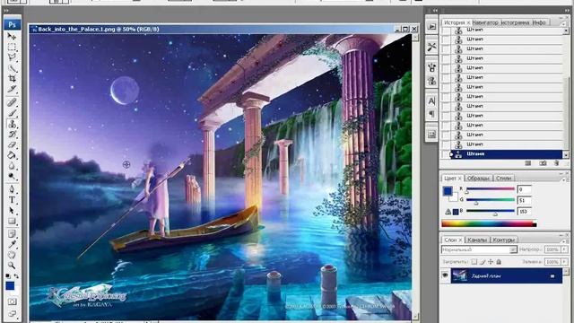
Task: Select the Crop tool
Action: [x=12, y=78]
